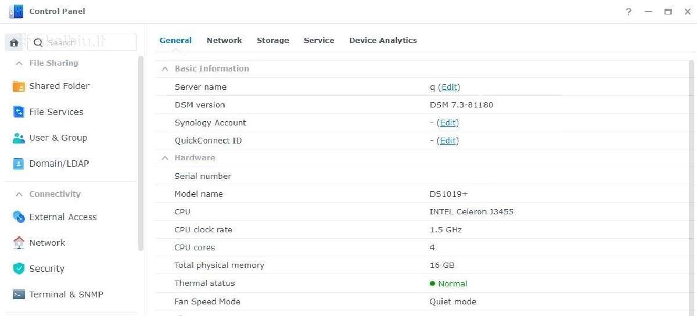
Task: Go to Control Panel home icon
Action: [x=14, y=42]
